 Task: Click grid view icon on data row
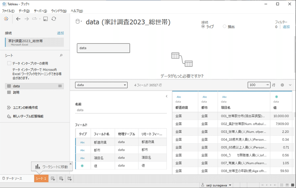coord(60,86)
